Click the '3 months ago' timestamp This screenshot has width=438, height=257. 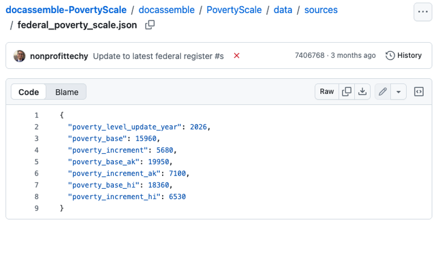[353, 55]
